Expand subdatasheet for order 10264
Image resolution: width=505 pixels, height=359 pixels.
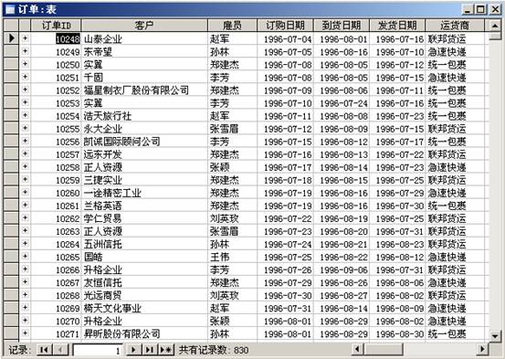click(26, 244)
